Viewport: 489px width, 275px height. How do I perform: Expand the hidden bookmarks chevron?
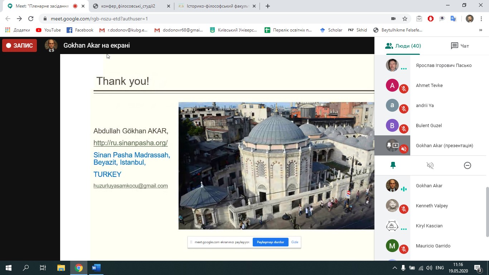[480, 30]
